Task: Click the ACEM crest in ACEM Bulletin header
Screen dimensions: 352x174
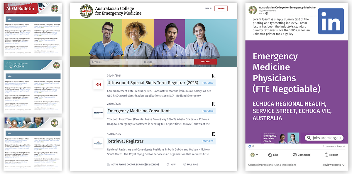Action: click(55, 9)
